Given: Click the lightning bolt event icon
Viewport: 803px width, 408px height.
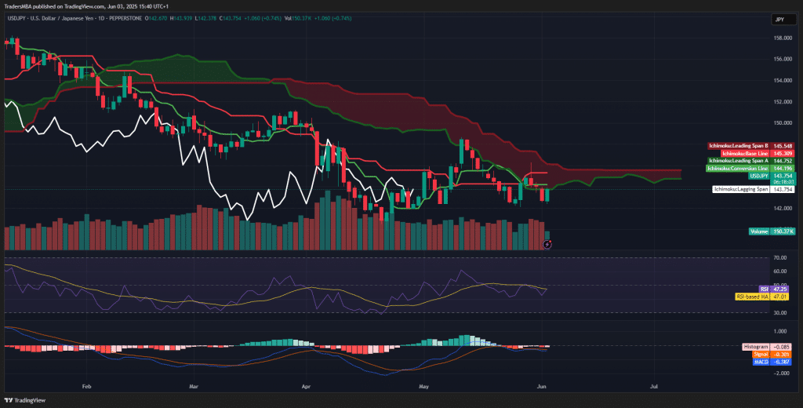Looking at the screenshot, I should (547, 244).
